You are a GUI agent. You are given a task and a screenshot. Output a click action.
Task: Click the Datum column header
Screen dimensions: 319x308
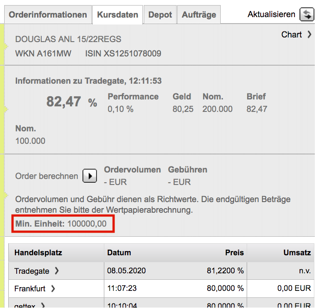point(119,253)
